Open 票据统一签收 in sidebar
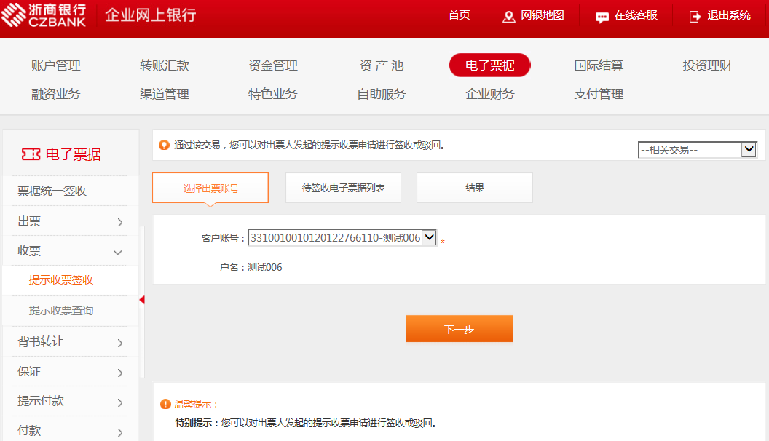Screen dimensions: 769x441 coord(52,191)
